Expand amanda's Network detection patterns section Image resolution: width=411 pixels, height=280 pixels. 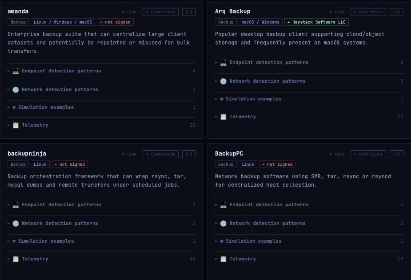60,90
